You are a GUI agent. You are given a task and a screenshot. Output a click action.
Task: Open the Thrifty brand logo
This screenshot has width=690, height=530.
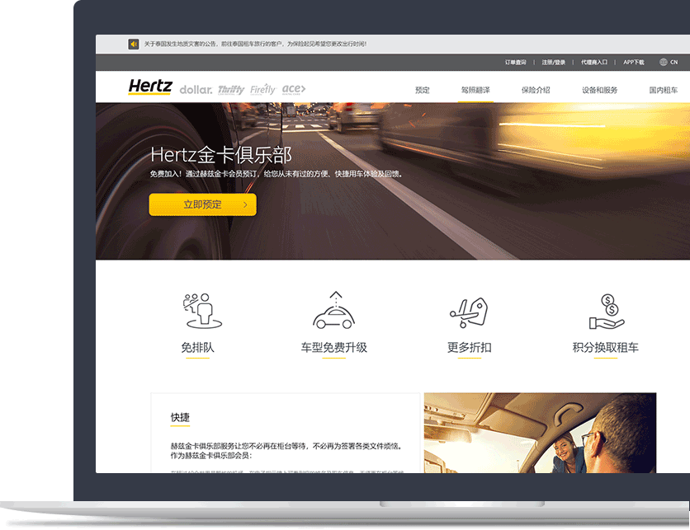click(231, 90)
